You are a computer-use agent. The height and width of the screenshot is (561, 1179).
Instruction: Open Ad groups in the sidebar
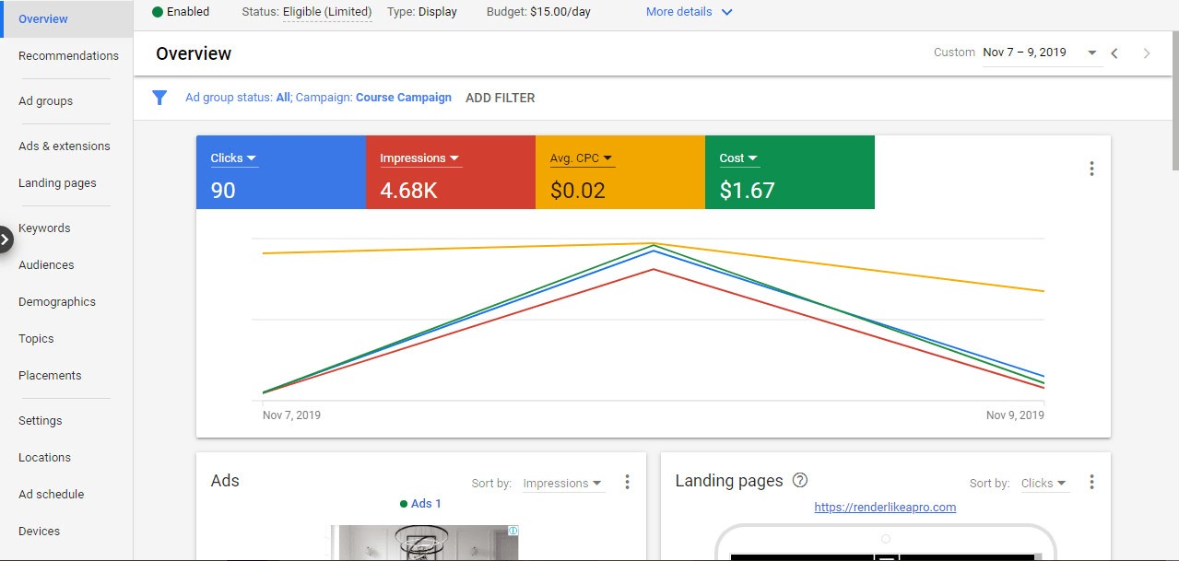45,101
